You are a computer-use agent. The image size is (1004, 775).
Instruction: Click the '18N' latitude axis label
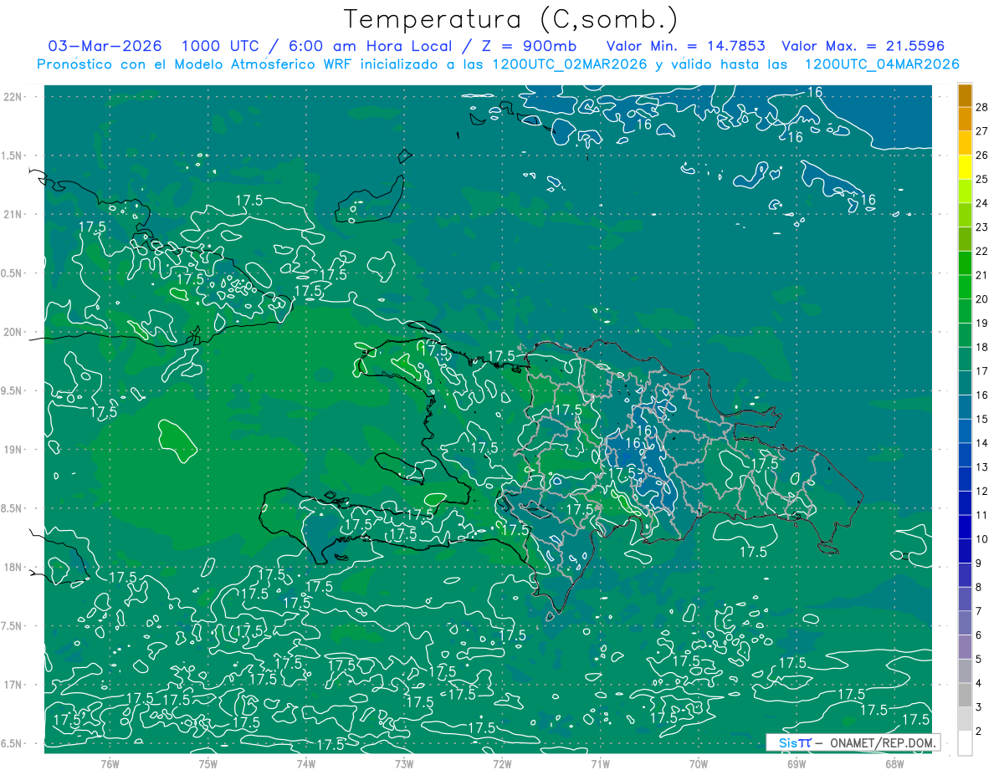(14, 567)
